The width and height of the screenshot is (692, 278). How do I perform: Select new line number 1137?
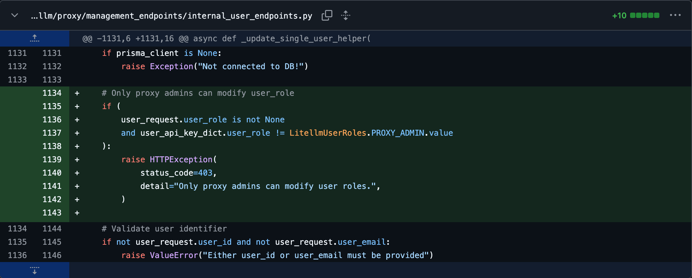(52, 133)
